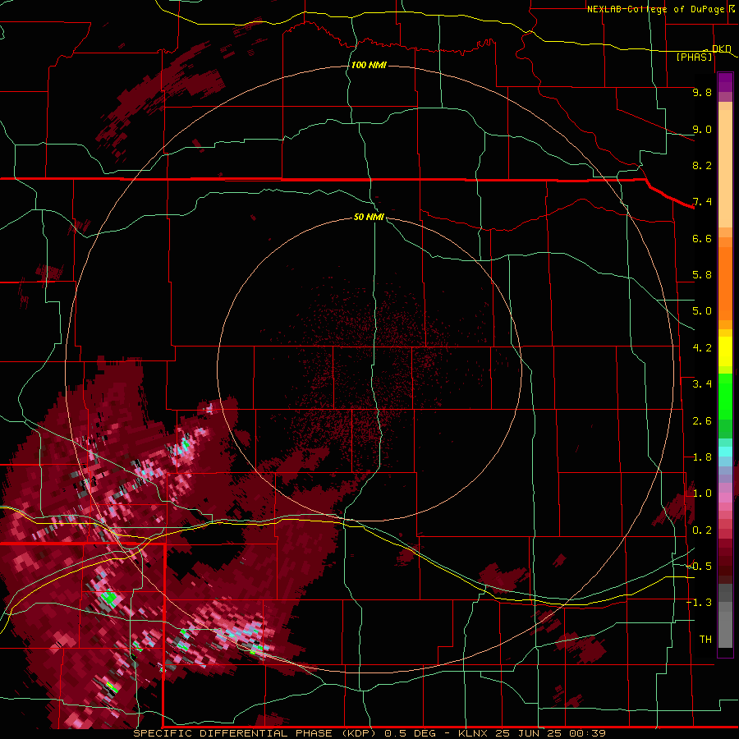Click the -1.3 scale value
Viewport: 739px width, 739px height.
tap(699, 603)
